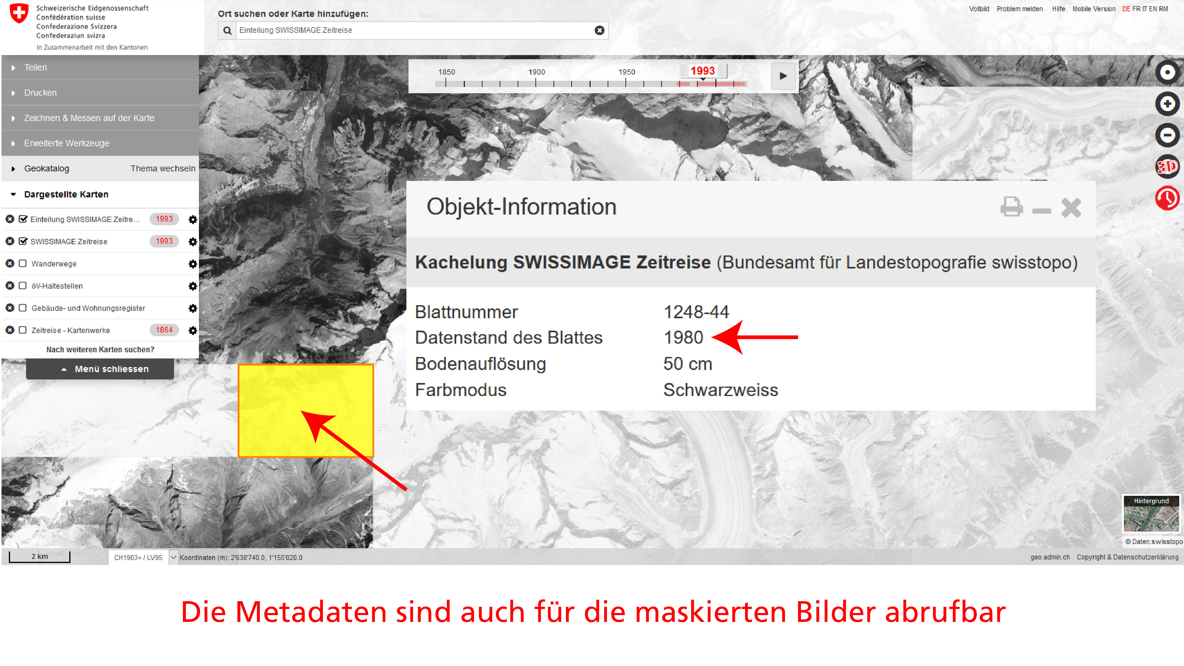Remove the SWISSIMAGE Zeitreise layer
Image resolution: width=1184 pixels, height=666 pixels.
[x=10, y=241]
